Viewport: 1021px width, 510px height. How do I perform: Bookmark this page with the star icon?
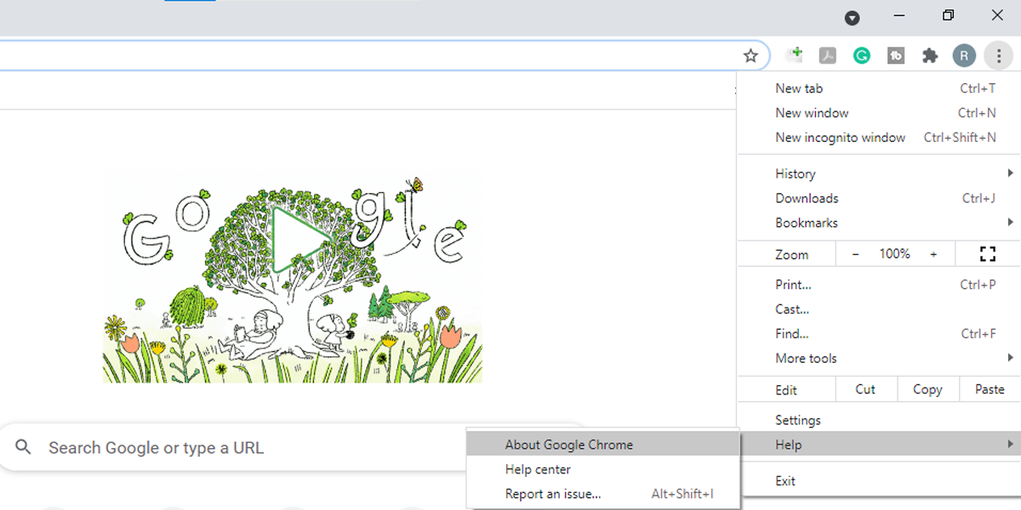tap(750, 56)
